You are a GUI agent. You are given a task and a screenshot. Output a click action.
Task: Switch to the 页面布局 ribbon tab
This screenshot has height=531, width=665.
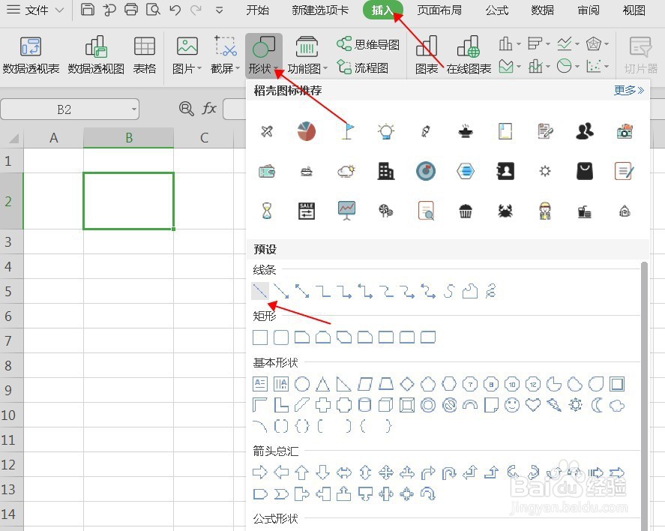[439, 10]
